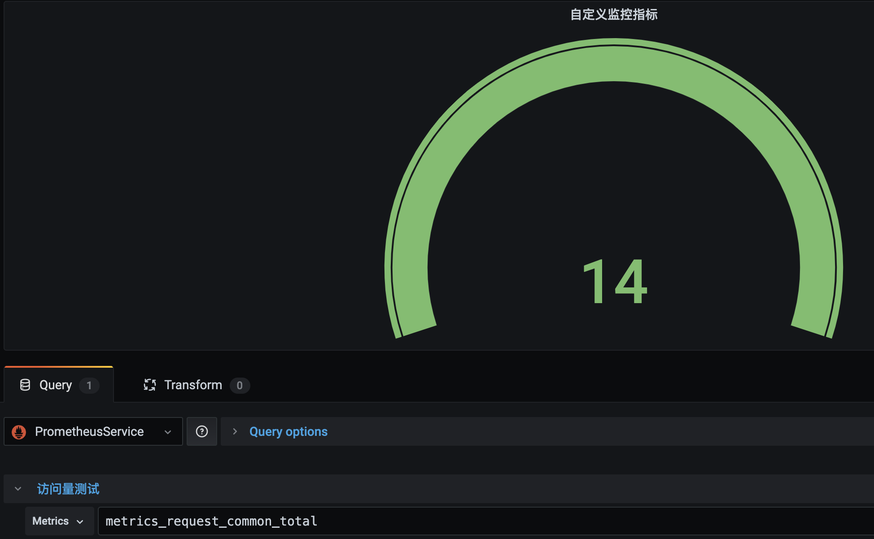Open the Query tab
This screenshot has height=539, width=874.
pyautogui.click(x=59, y=385)
